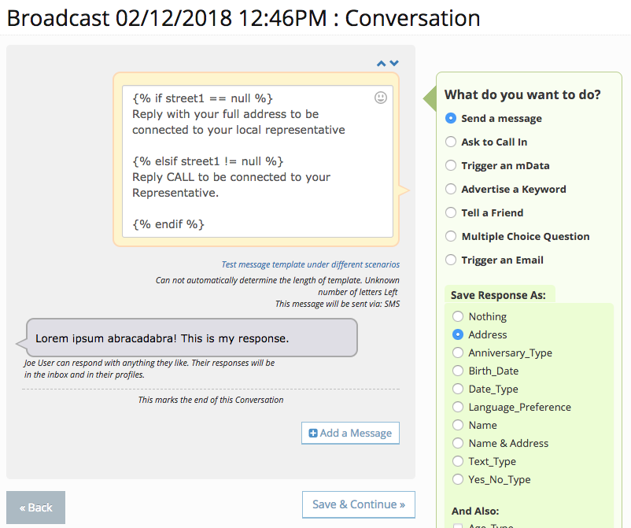Click the 'Save Response As:' heading
This screenshot has width=631, height=528.
pos(498,295)
